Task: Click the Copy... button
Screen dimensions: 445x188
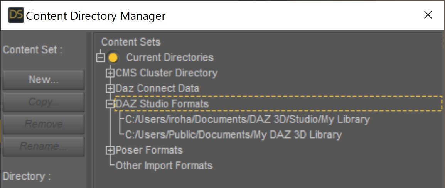Action: 44,102
